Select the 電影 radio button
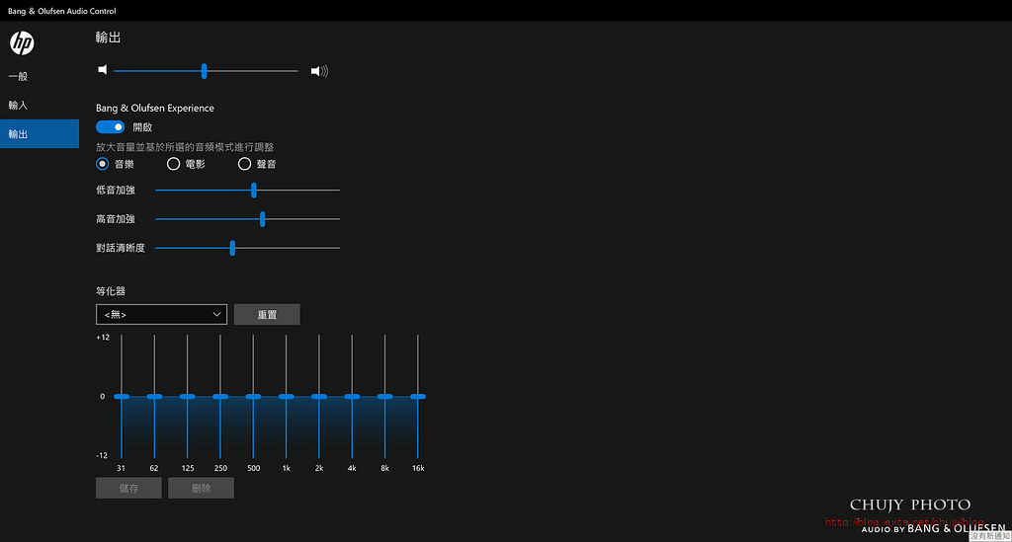Screen dimensions: 1012x542 [x=173, y=164]
